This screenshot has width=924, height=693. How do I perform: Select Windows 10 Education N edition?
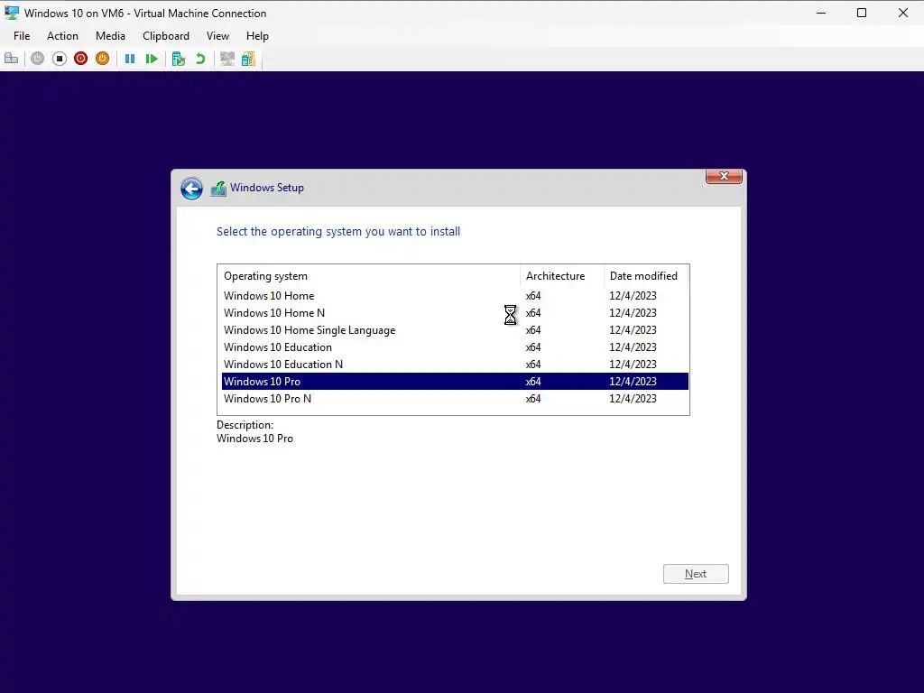[455, 365]
